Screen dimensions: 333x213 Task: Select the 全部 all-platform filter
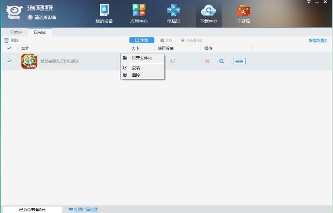coord(142,40)
